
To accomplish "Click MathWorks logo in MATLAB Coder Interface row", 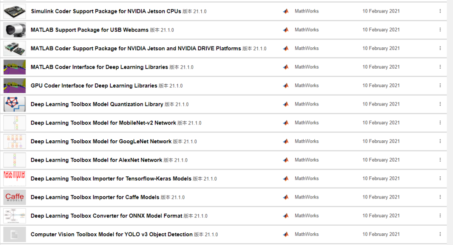I will tap(286, 67).
